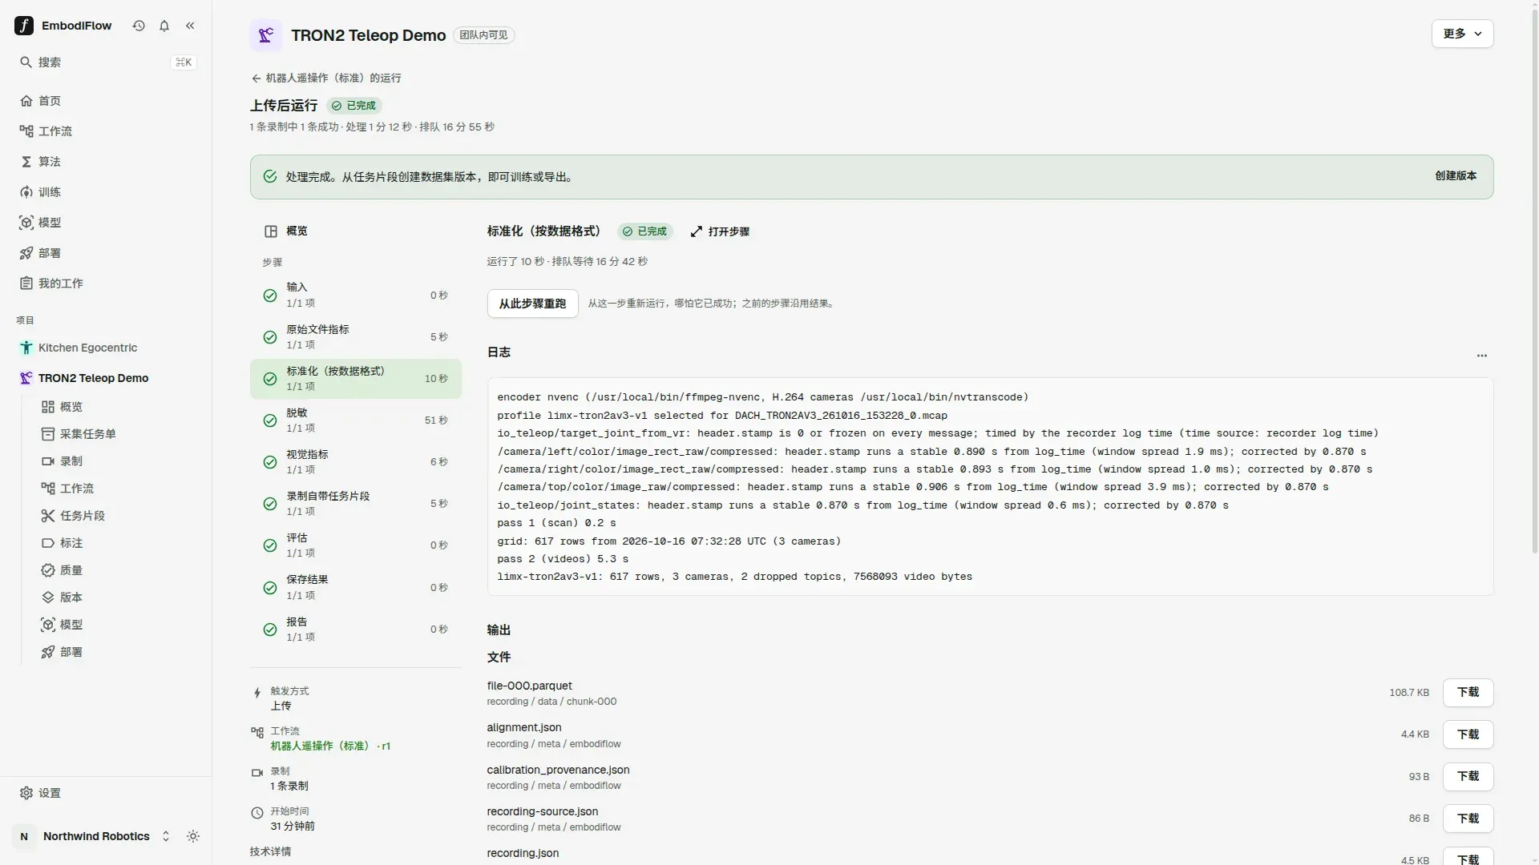Click 打开步骤 to open the step
The height and width of the screenshot is (865, 1539).
(720, 231)
